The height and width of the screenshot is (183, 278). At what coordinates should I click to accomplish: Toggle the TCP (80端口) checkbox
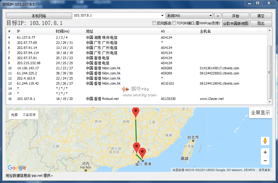tap(174, 23)
